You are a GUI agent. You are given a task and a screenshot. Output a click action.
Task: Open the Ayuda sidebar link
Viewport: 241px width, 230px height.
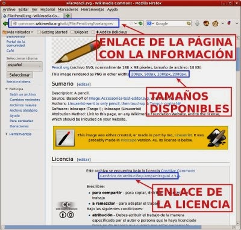click(14, 116)
